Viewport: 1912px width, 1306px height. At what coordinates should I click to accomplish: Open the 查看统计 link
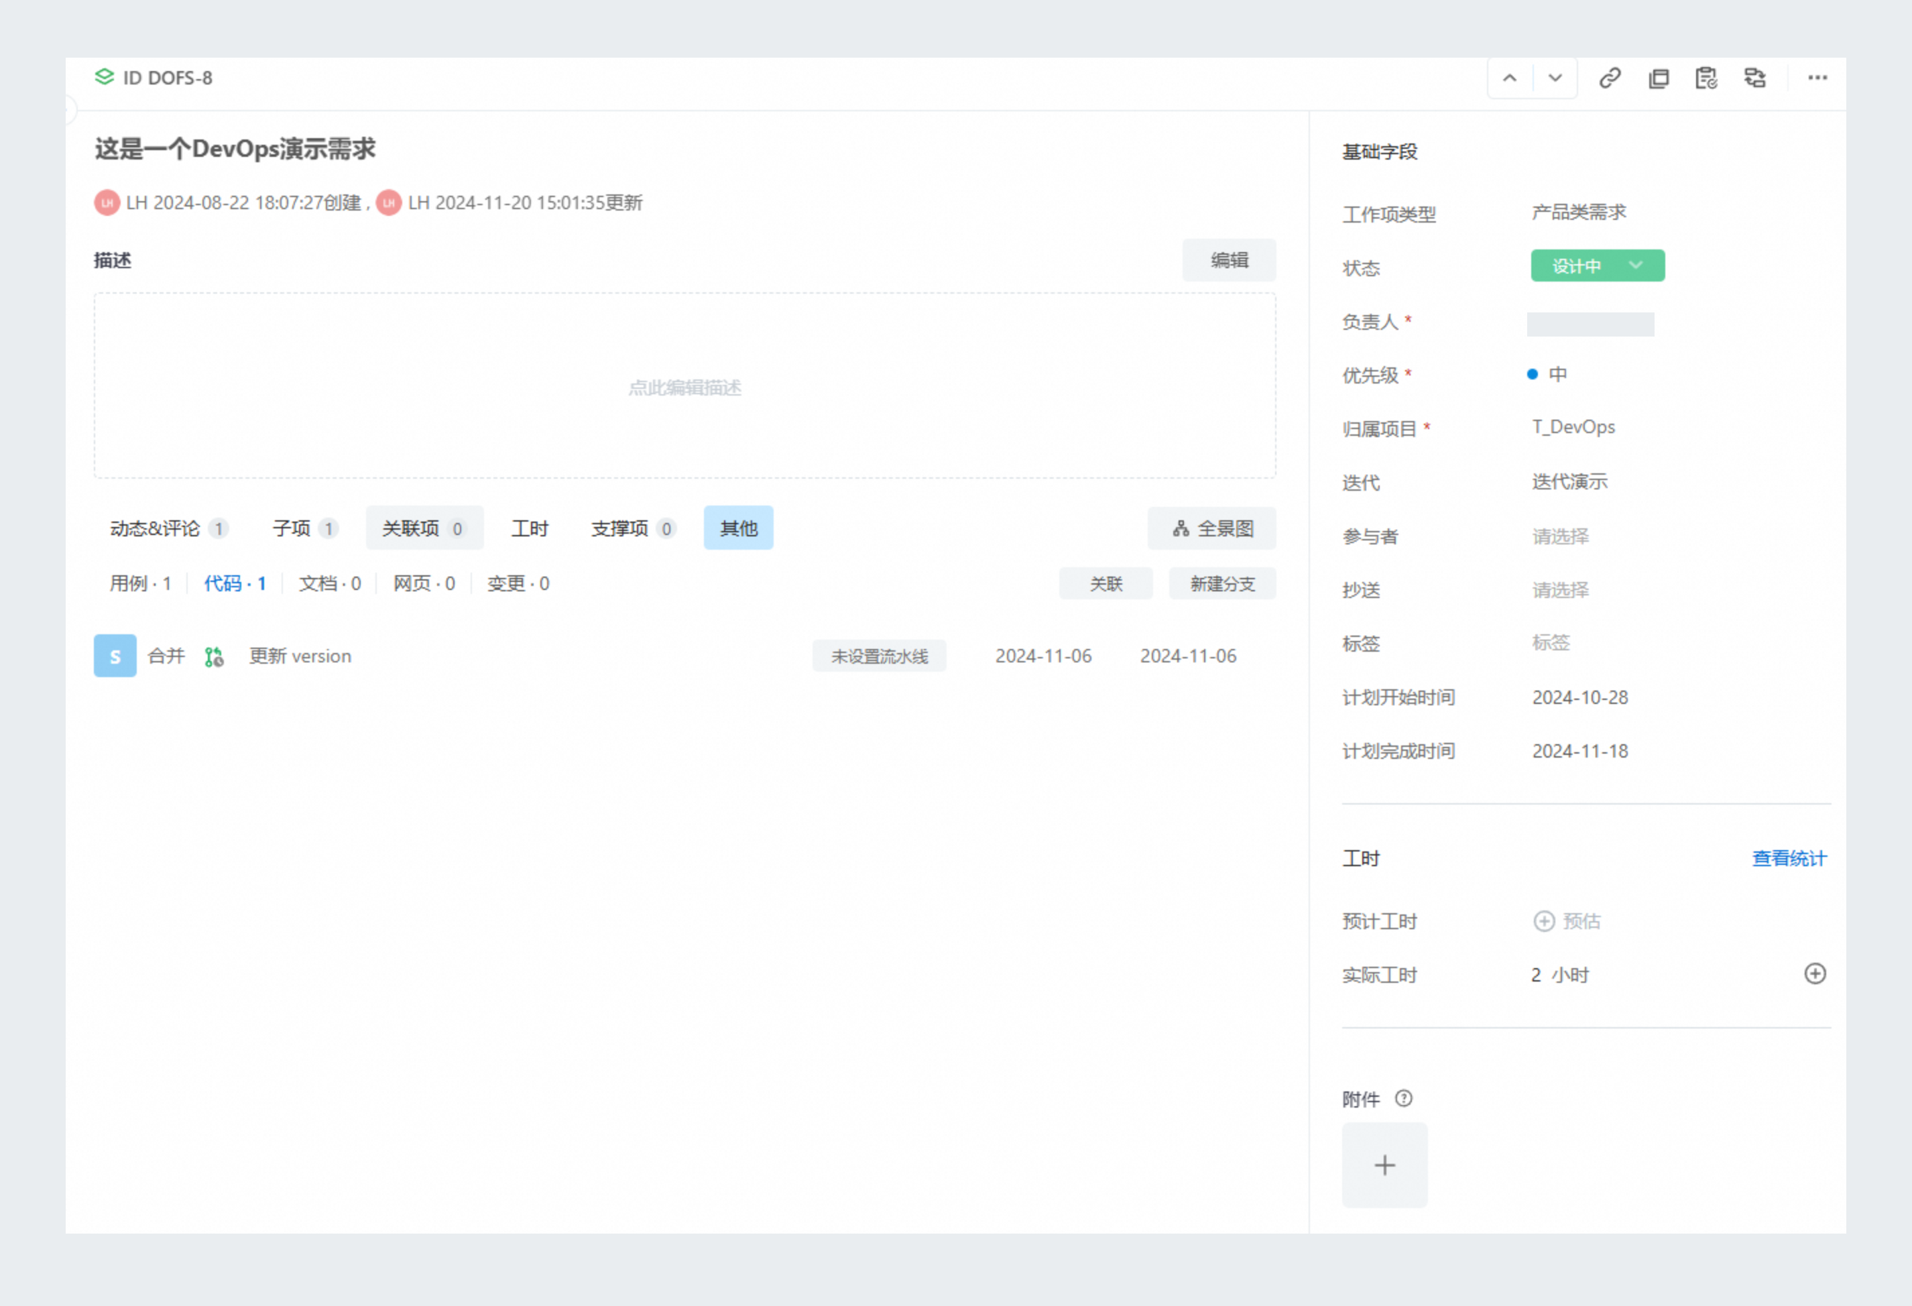[x=1789, y=858]
